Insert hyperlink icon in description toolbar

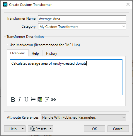[53, 100]
